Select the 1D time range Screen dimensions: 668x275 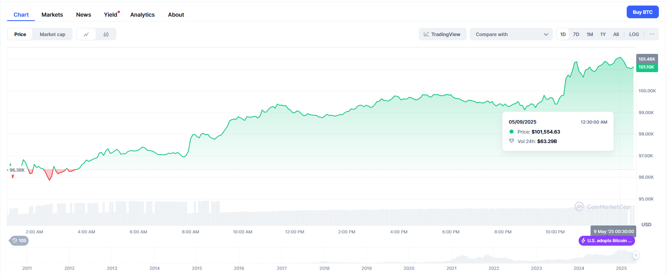click(x=563, y=34)
